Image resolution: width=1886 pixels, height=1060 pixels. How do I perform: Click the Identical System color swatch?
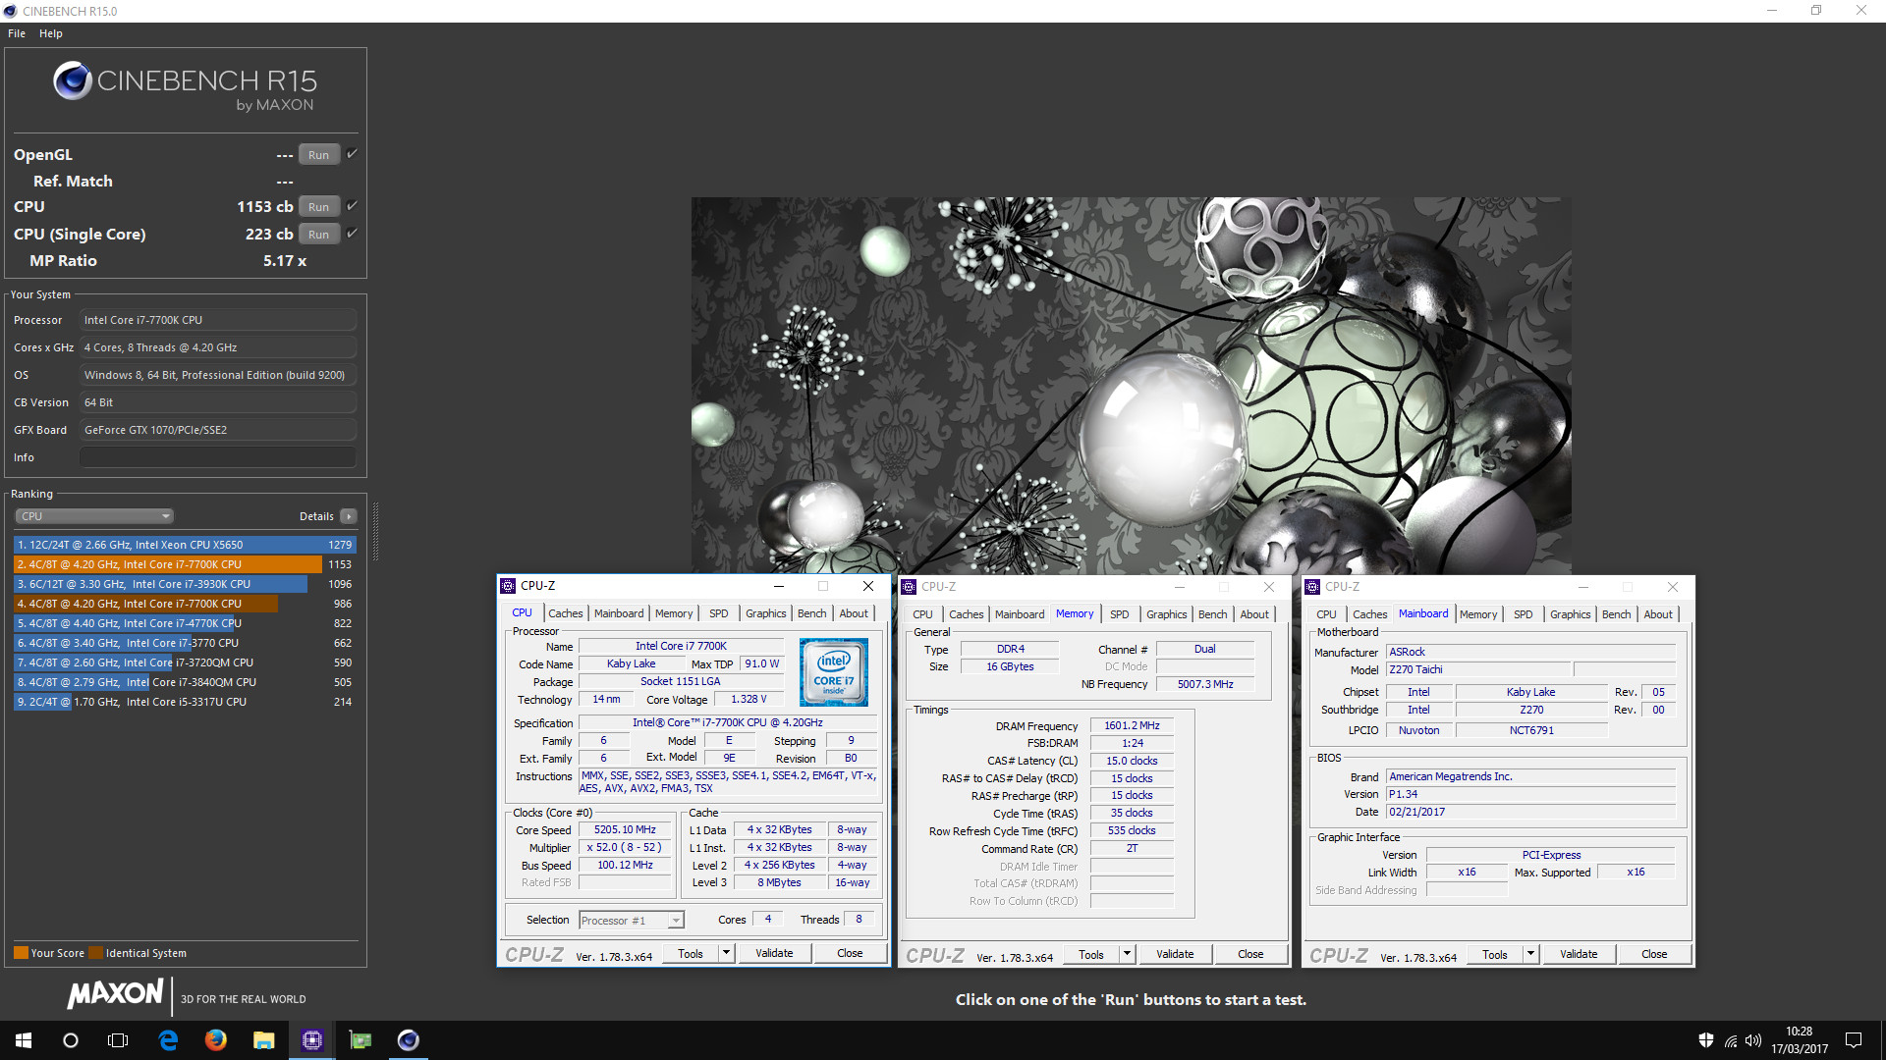pyautogui.click(x=95, y=953)
